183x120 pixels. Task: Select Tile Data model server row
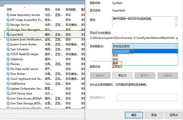tap(45, 69)
